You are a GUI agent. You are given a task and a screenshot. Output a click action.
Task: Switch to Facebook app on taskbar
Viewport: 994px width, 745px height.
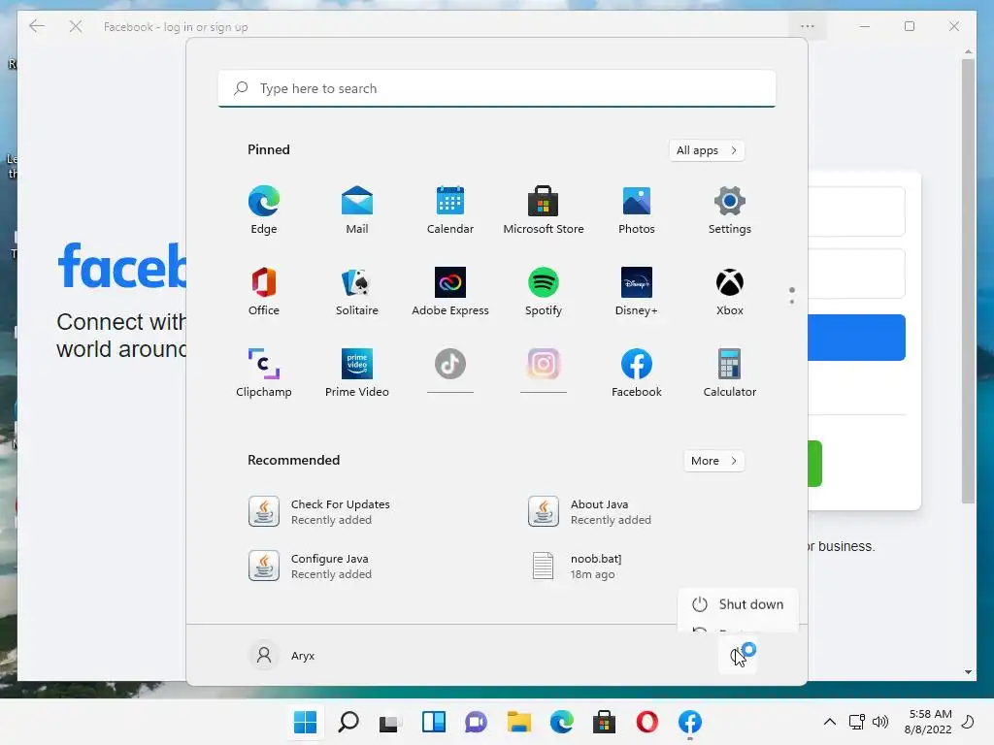(690, 722)
